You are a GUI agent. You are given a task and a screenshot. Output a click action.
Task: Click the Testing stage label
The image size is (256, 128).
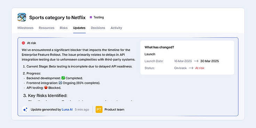point(99,17)
